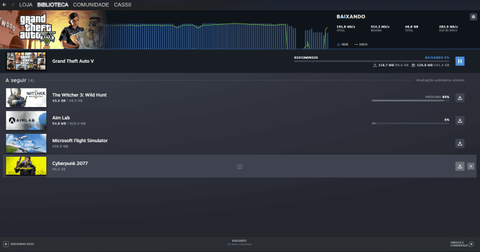The image size is (480, 252).
Task: Open the friends and chat icon
Action: click(471, 244)
